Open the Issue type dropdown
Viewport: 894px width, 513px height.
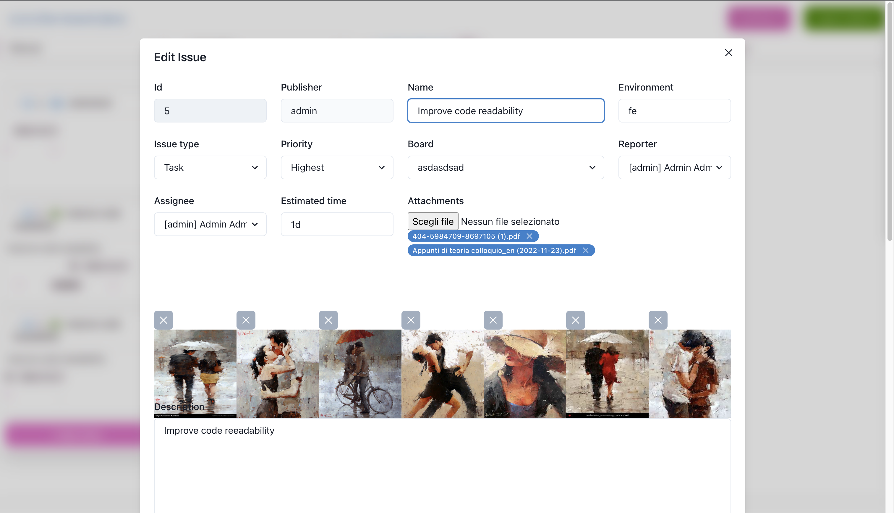210,167
